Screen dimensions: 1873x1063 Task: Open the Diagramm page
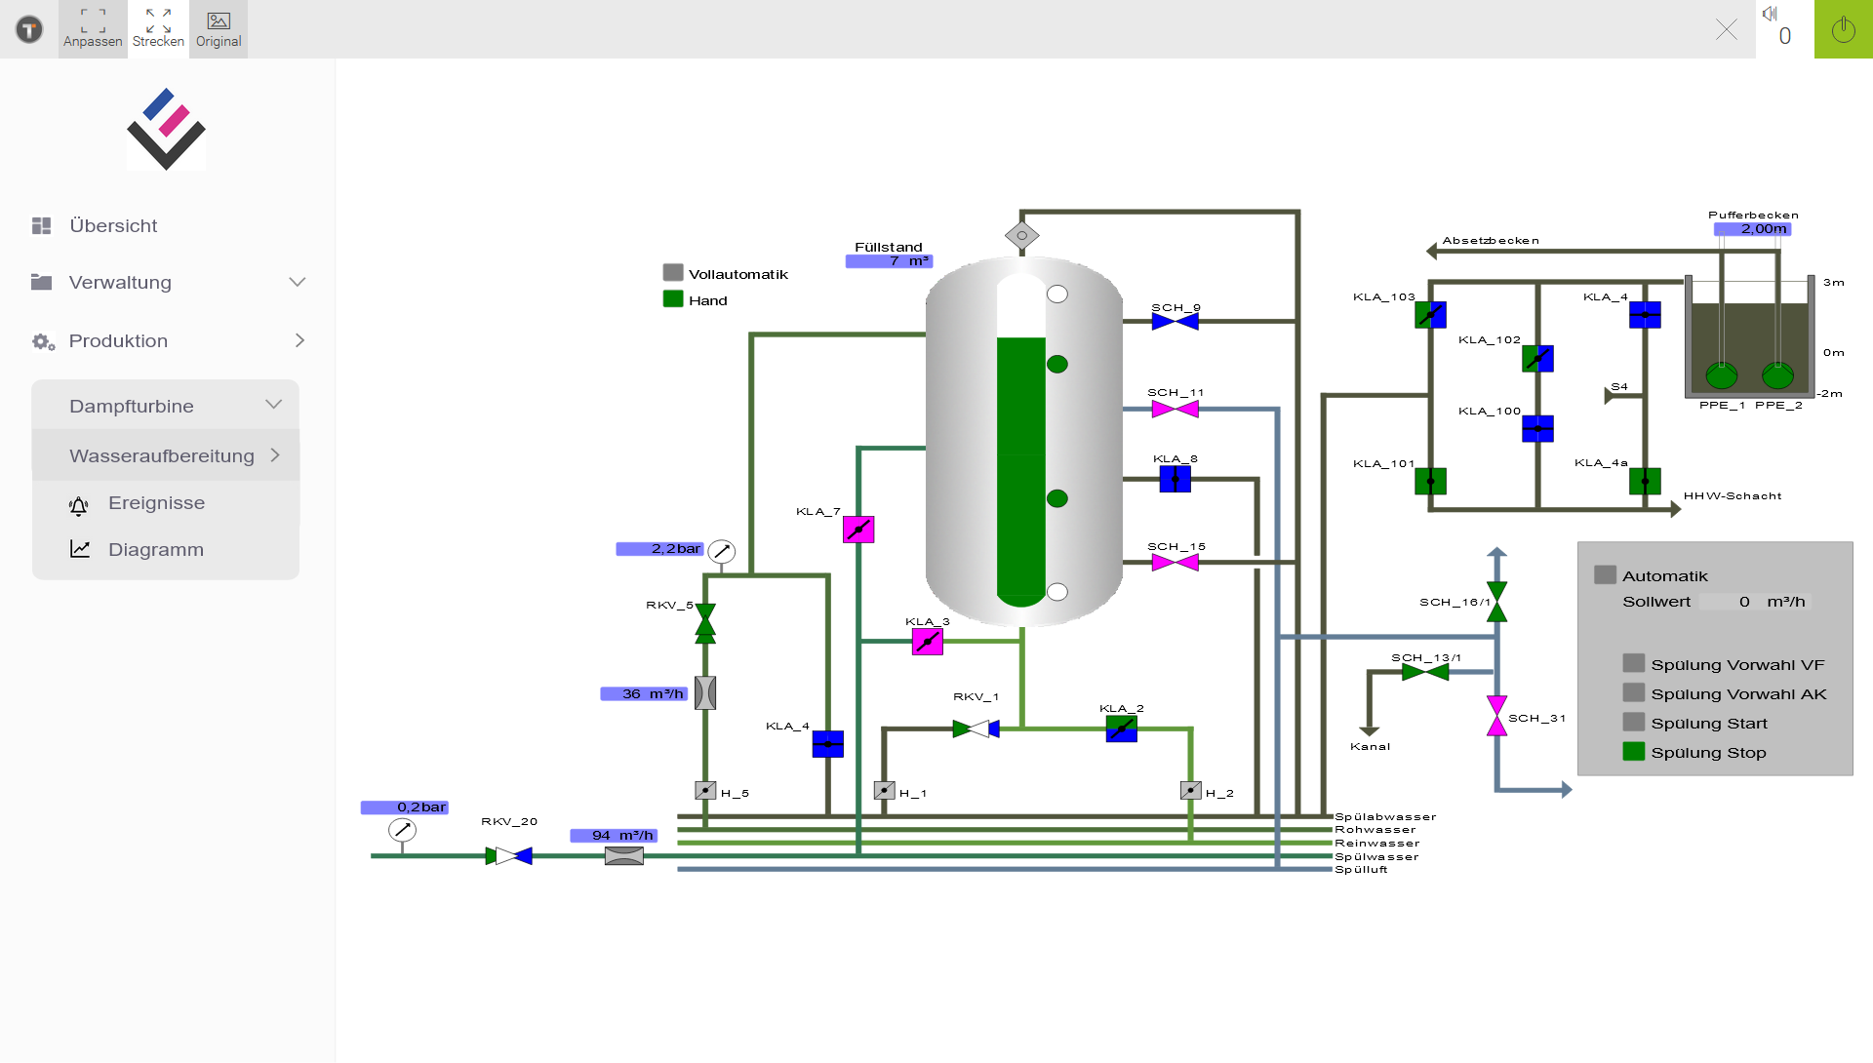pyautogui.click(x=156, y=550)
